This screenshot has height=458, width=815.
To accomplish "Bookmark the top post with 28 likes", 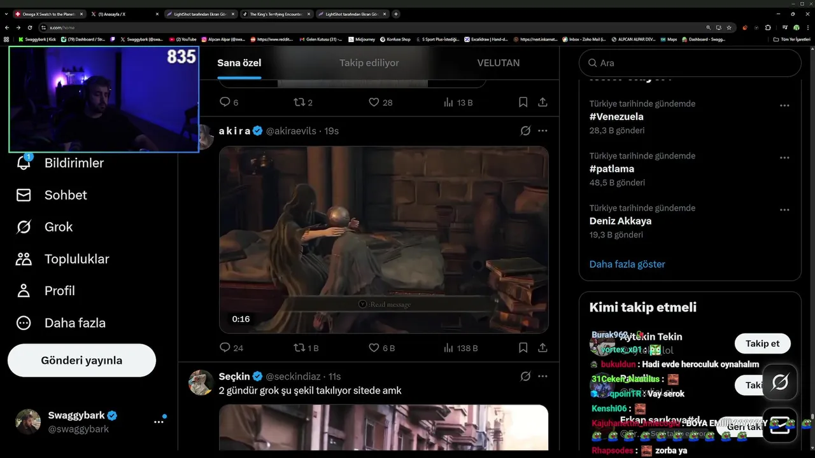I will (523, 102).
